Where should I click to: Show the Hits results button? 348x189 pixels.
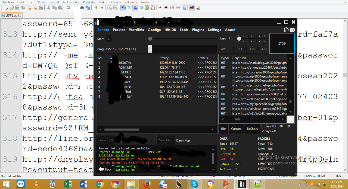223,129
